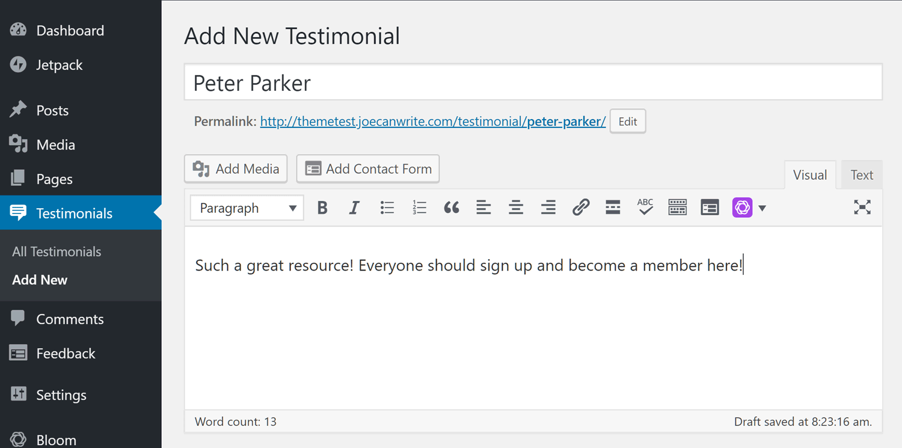Click the Bloom sidebar icon
Viewport: 902px width, 448px height.
tap(18, 440)
